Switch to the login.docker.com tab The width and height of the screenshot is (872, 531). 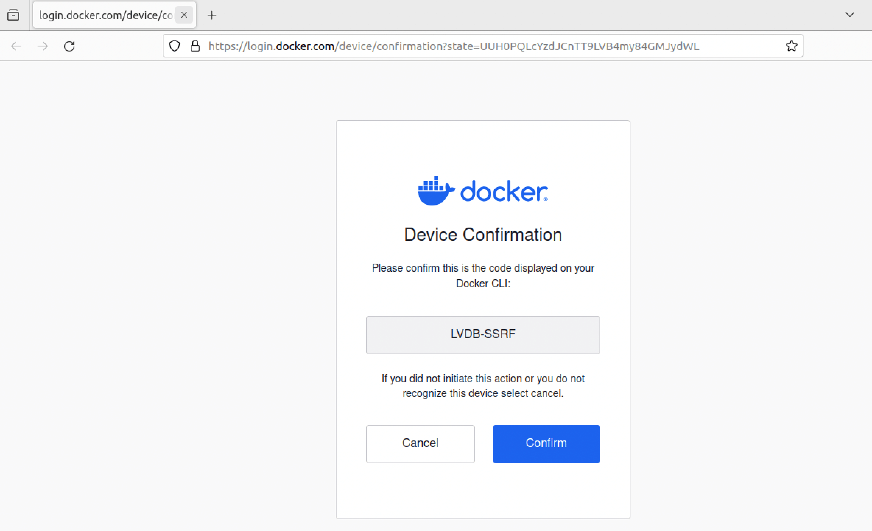(106, 15)
